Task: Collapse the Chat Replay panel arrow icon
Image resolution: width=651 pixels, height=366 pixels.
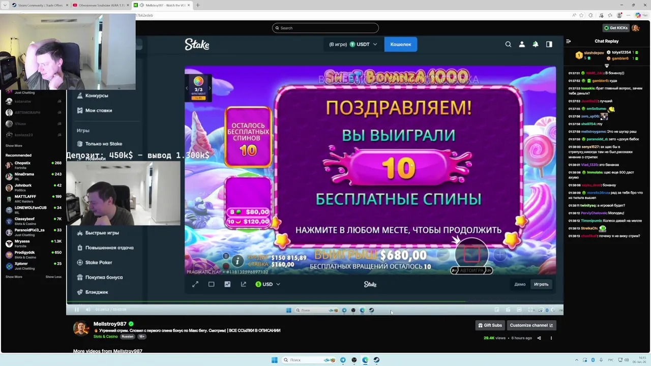Action: (x=569, y=41)
